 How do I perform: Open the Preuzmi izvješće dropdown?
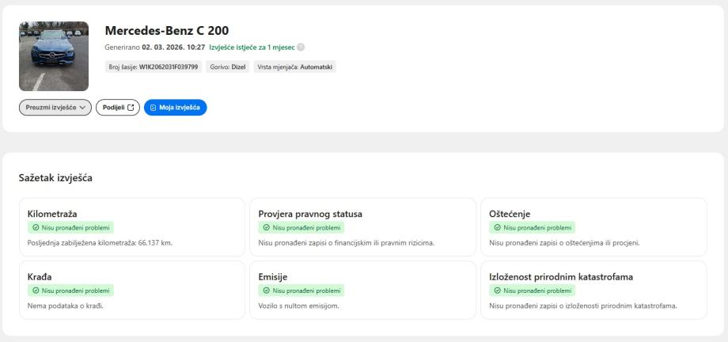pos(55,108)
